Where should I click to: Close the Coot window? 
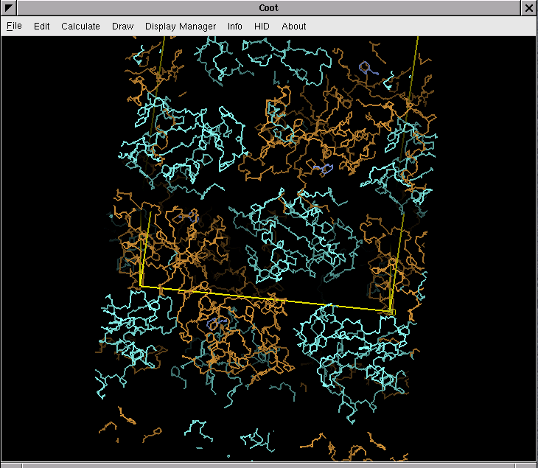[x=529, y=8]
